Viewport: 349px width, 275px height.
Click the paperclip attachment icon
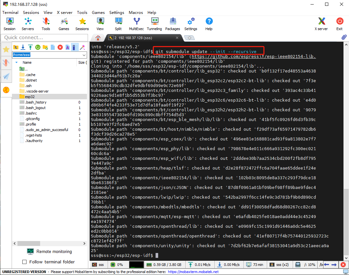344,37
